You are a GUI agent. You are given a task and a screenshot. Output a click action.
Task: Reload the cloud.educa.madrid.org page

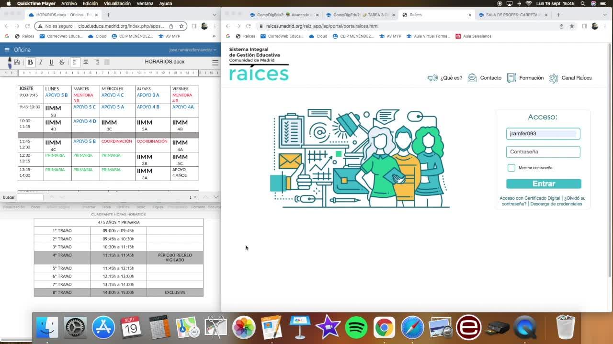(x=27, y=26)
